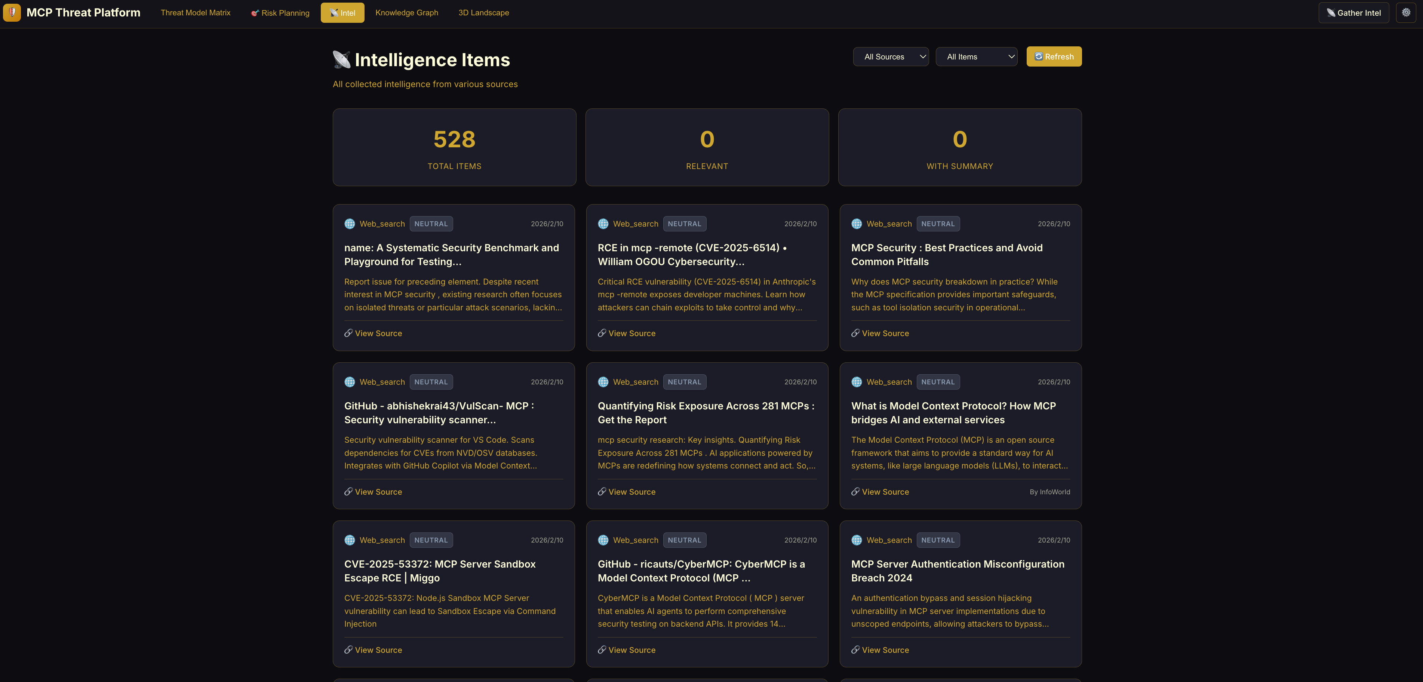Click the 528 Total Items stat card
Viewport: 1423px width, 682px height.
(454, 147)
